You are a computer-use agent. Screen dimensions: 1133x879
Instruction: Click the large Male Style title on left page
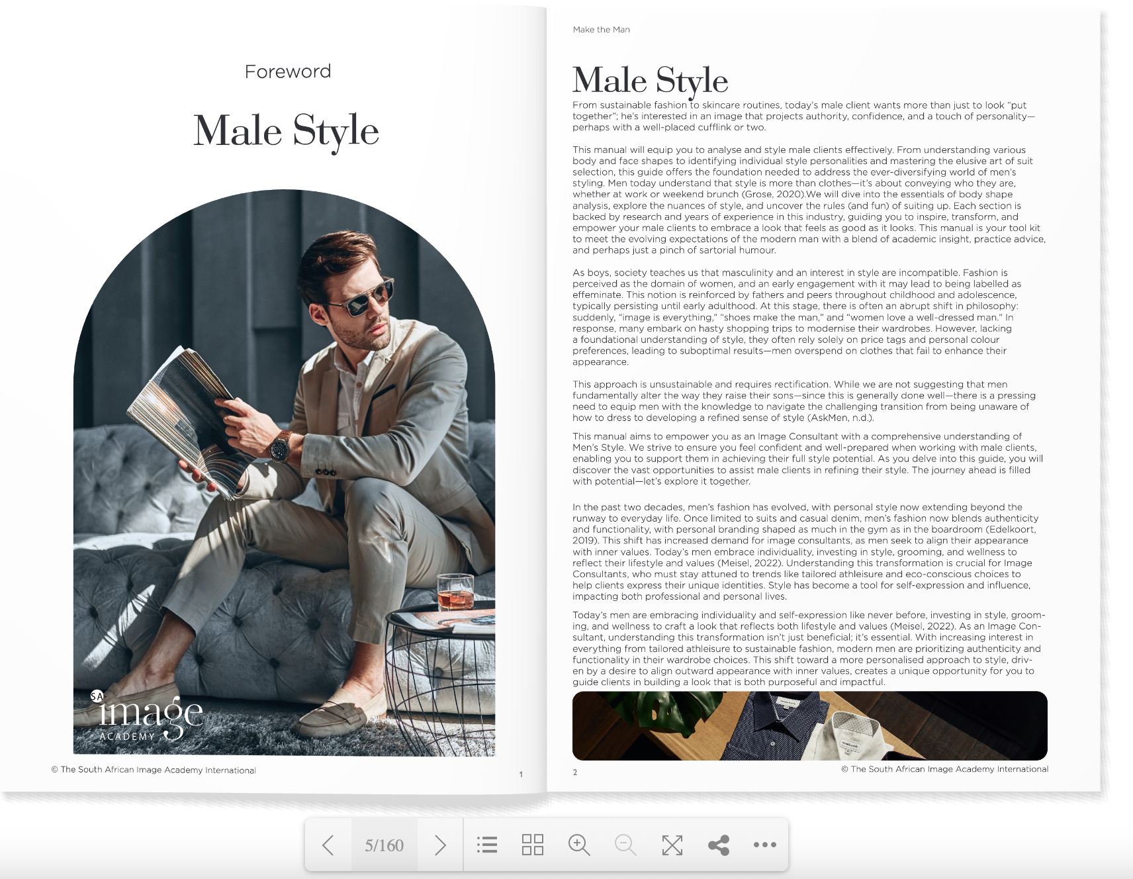coord(287,130)
